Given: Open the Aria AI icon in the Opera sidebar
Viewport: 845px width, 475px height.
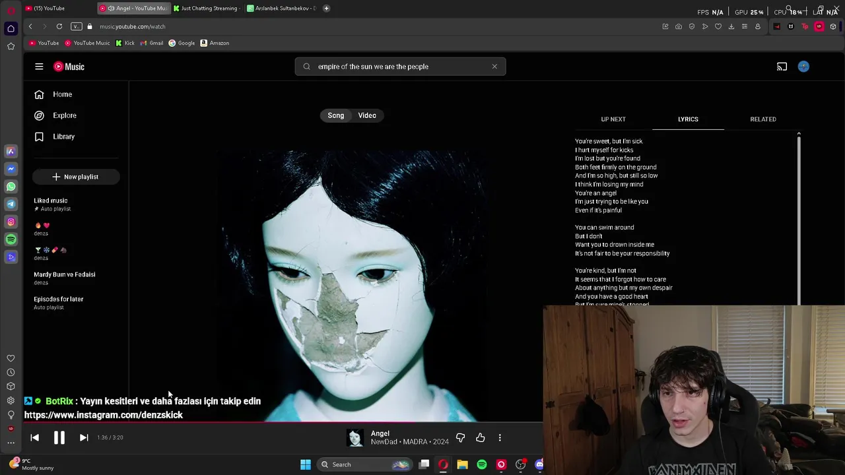Looking at the screenshot, I should [11, 151].
